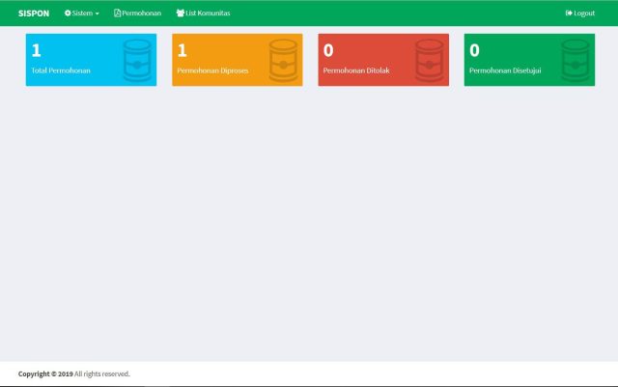Open the List Komunitas menu item

208,14
